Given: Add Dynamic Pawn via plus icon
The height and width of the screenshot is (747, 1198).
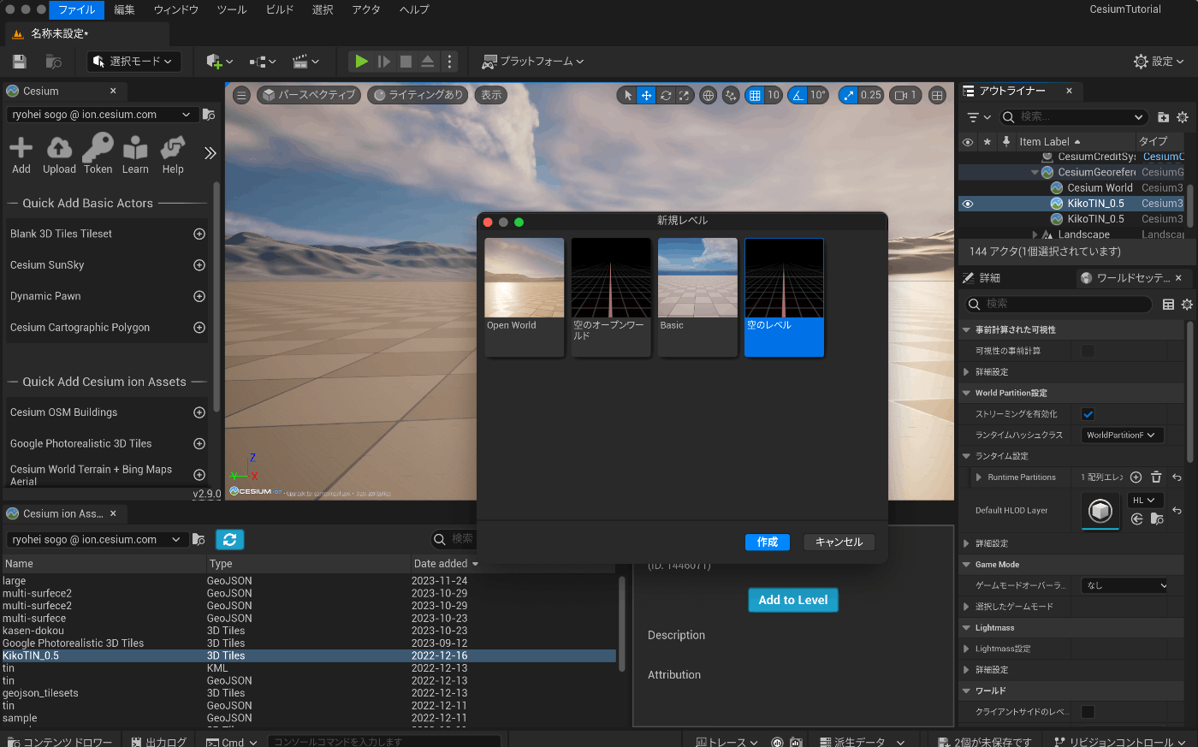Looking at the screenshot, I should click(x=199, y=296).
